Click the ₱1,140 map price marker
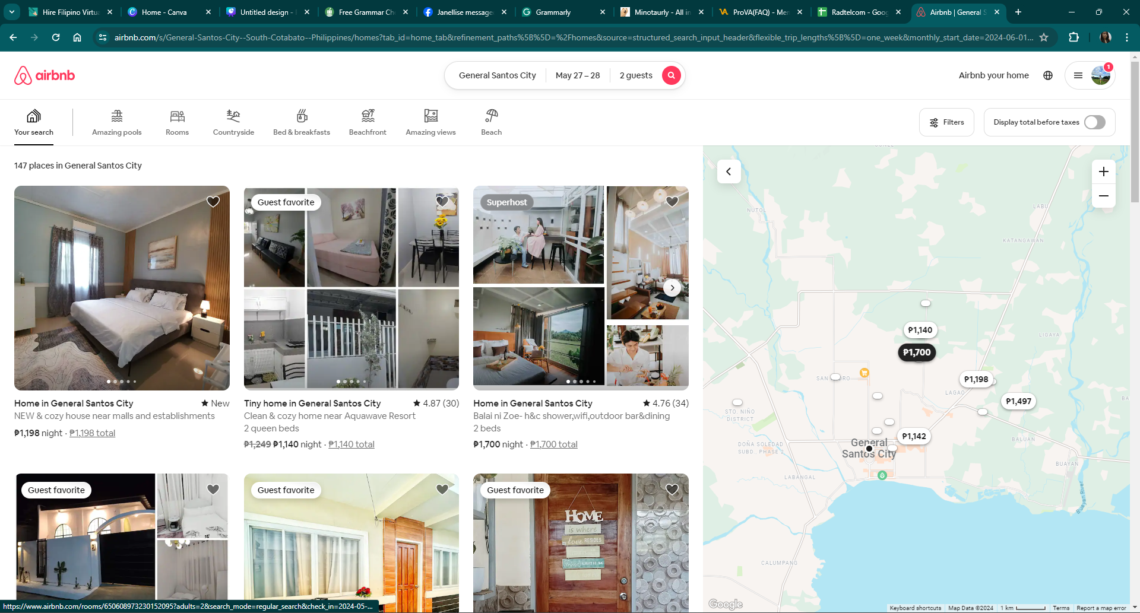This screenshot has height=613, width=1140. 920,330
